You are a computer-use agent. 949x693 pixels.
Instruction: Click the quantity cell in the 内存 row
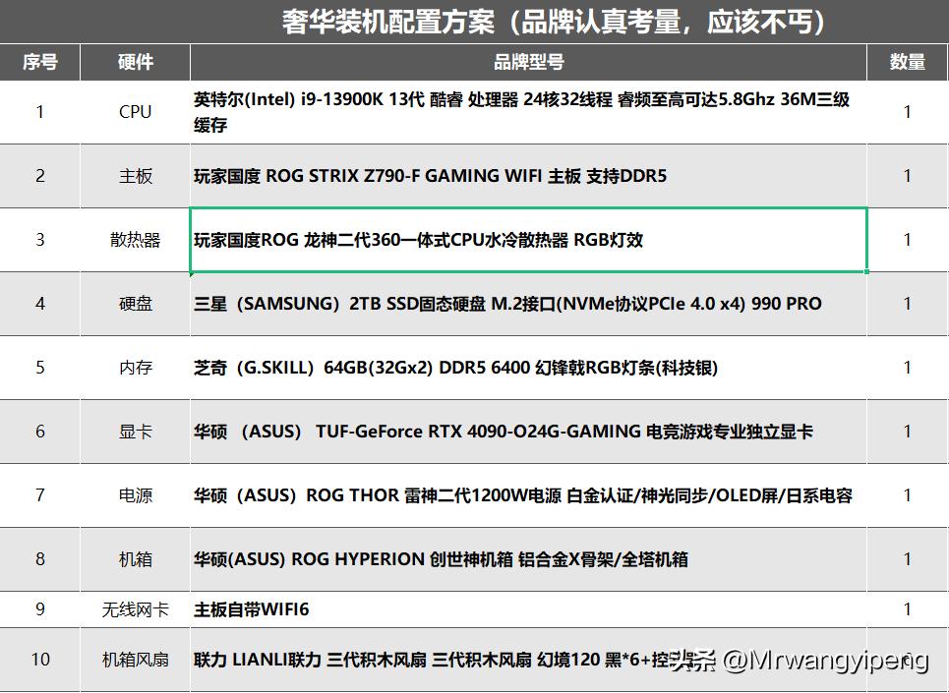[x=908, y=368]
